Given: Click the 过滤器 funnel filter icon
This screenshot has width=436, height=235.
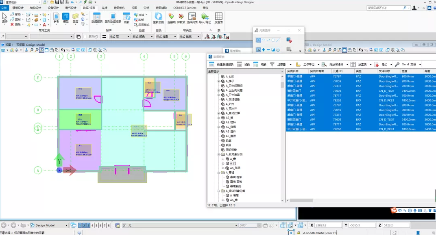Looking at the screenshot, I should [272, 65].
